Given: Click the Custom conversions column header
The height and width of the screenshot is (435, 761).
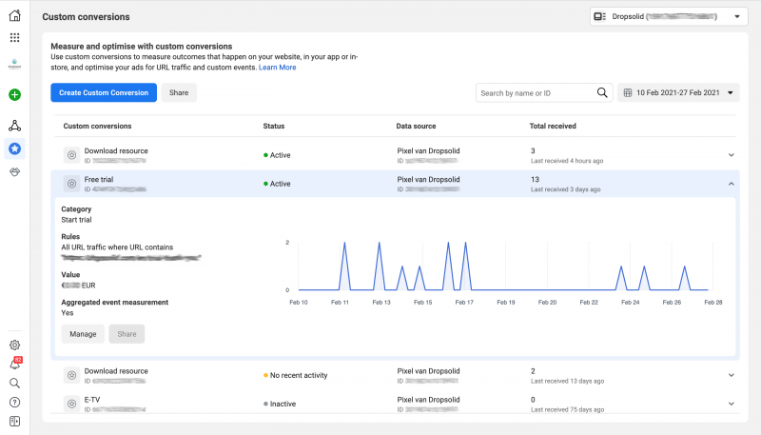Looking at the screenshot, I should pyautogui.click(x=97, y=126).
